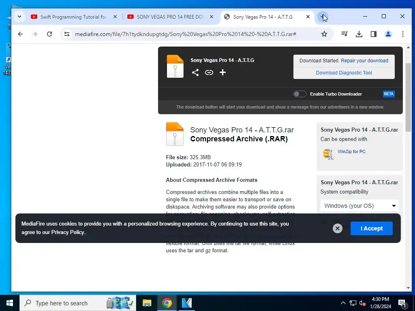The height and width of the screenshot is (311, 415).
Task: Close the Swift Programming Tutorial tab
Action: [115, 17]
